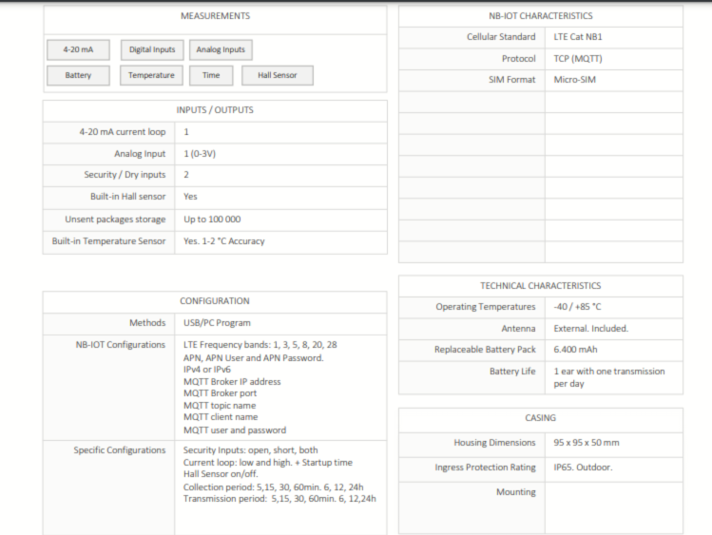Select the 'IP65. Outdoor.' value

[583, 468]
